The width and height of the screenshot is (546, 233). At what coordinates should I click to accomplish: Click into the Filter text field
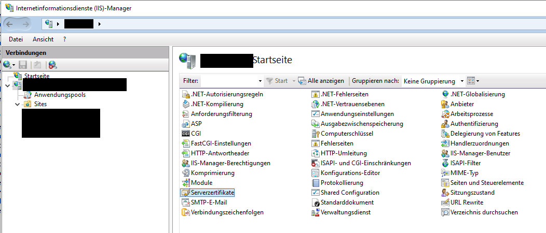pos(228,81)
